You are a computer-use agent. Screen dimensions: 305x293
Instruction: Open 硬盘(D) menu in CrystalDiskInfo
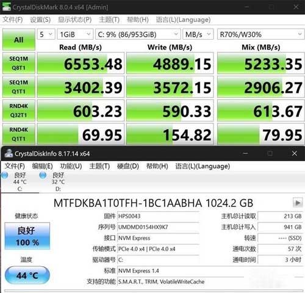(x=128, y=166)
